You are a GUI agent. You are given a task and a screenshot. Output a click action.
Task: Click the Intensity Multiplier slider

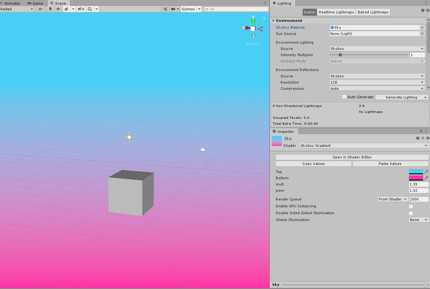[x=369, y=55]
